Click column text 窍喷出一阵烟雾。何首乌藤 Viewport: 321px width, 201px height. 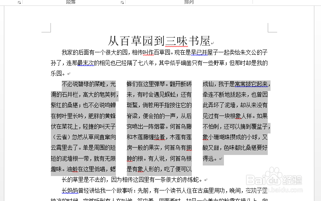point(159,126)
